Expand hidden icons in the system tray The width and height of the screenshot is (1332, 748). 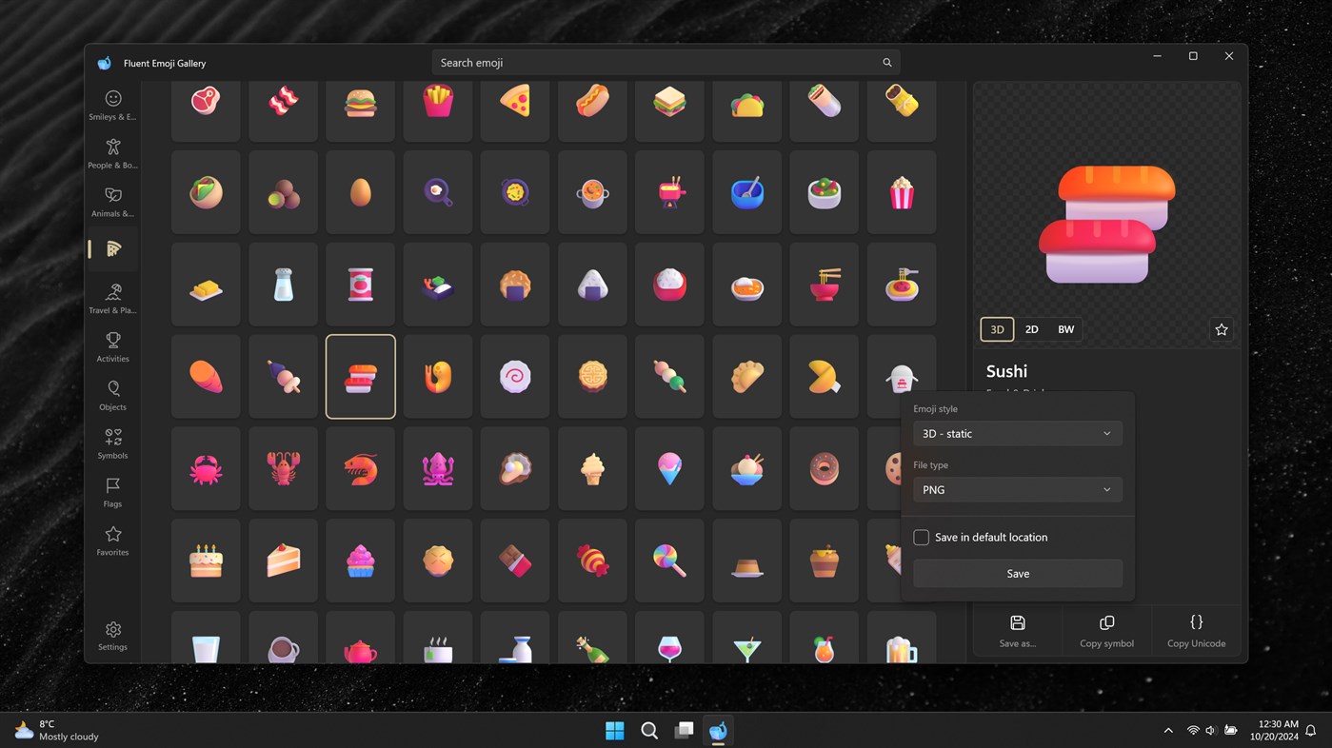click(x=1168, y=730)
